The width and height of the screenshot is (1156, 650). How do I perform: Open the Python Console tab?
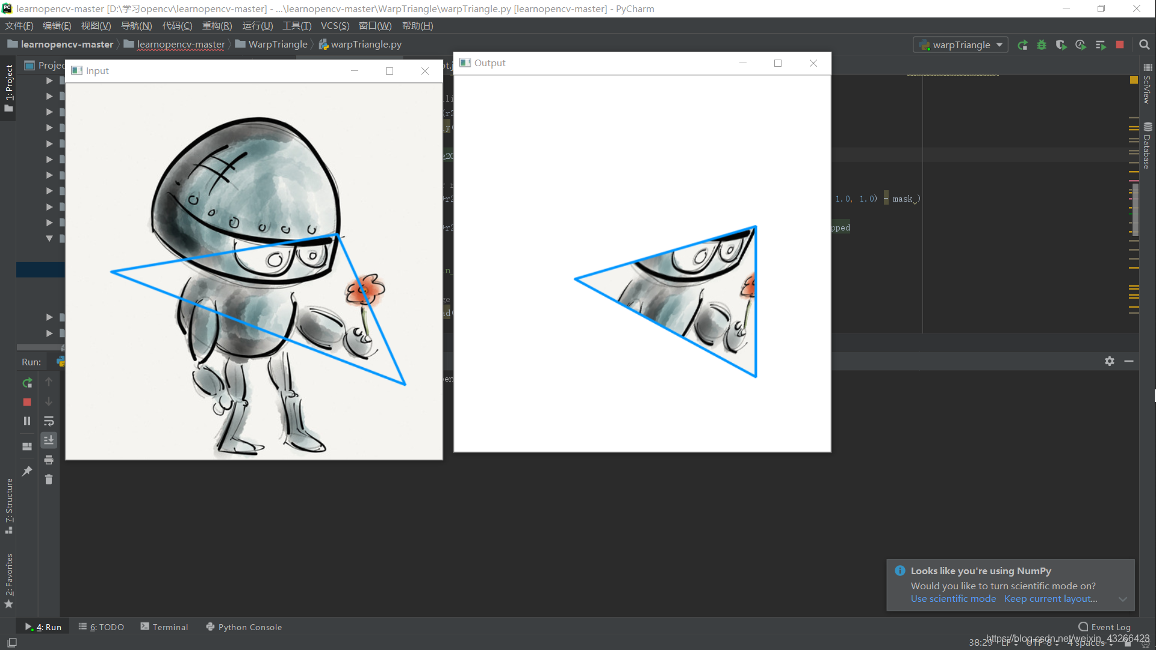click(244, 627)
